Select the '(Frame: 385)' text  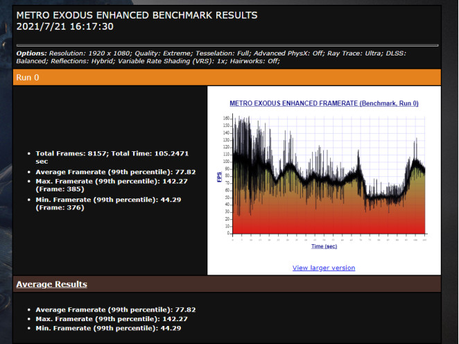[60, 189]
